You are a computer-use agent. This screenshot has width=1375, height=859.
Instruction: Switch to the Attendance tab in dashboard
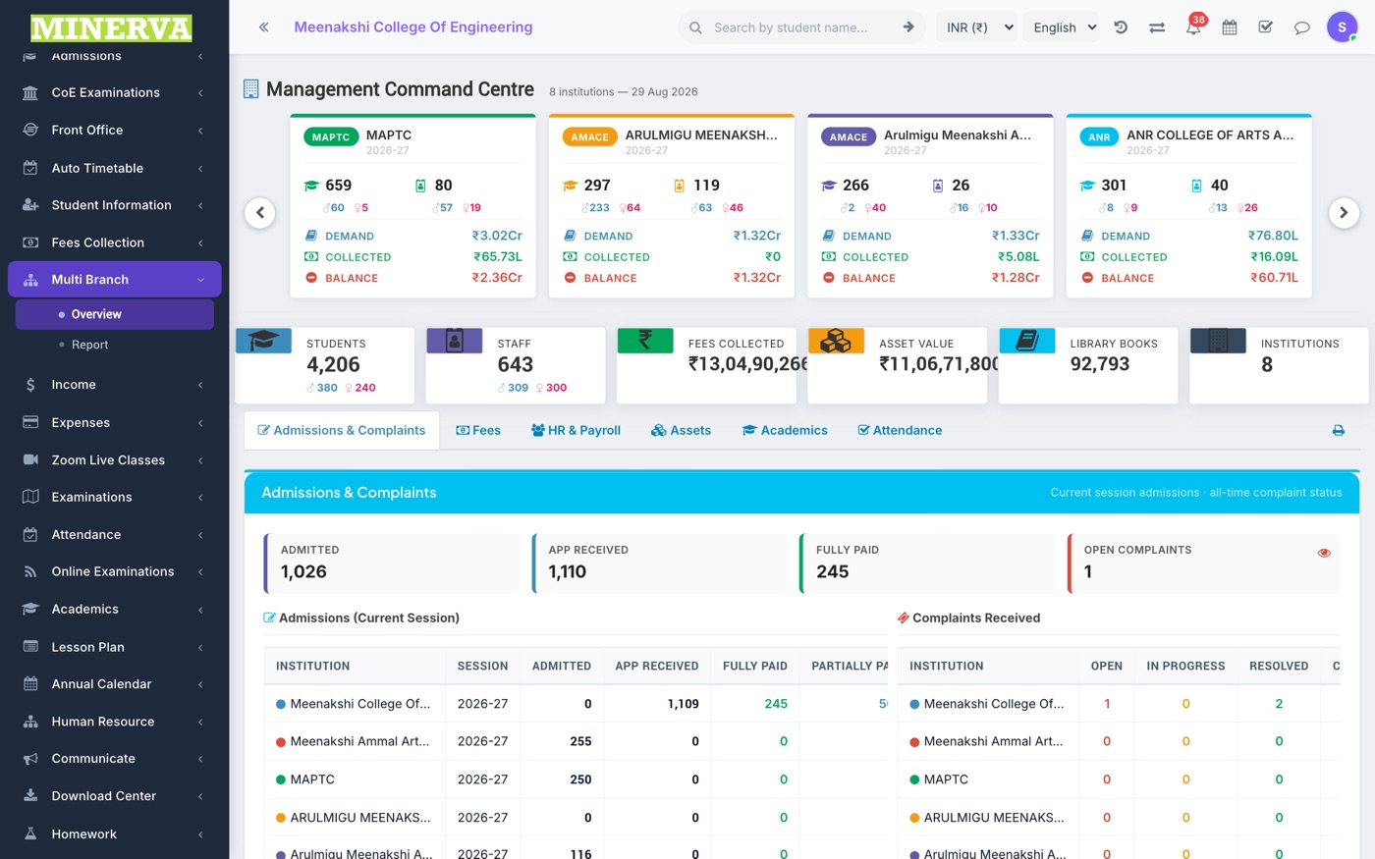(x=900, y=430)
